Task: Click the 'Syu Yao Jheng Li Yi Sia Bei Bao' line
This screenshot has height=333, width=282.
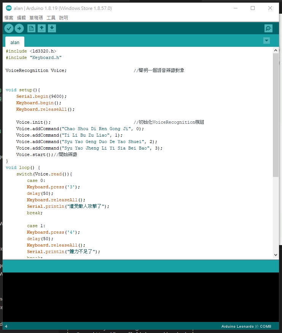Action: point(89,148)
